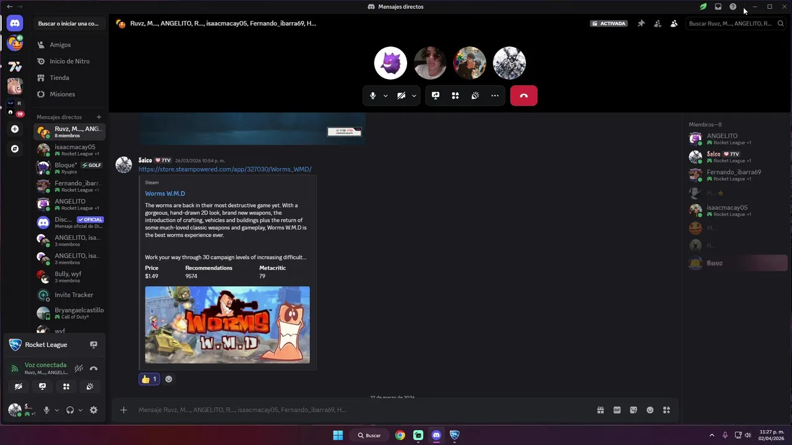Open activities button in the voice panel

click(66, 386)
